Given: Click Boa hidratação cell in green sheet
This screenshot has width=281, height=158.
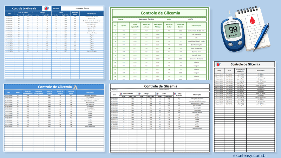Looking at the screenshot, I should point(196,45).
